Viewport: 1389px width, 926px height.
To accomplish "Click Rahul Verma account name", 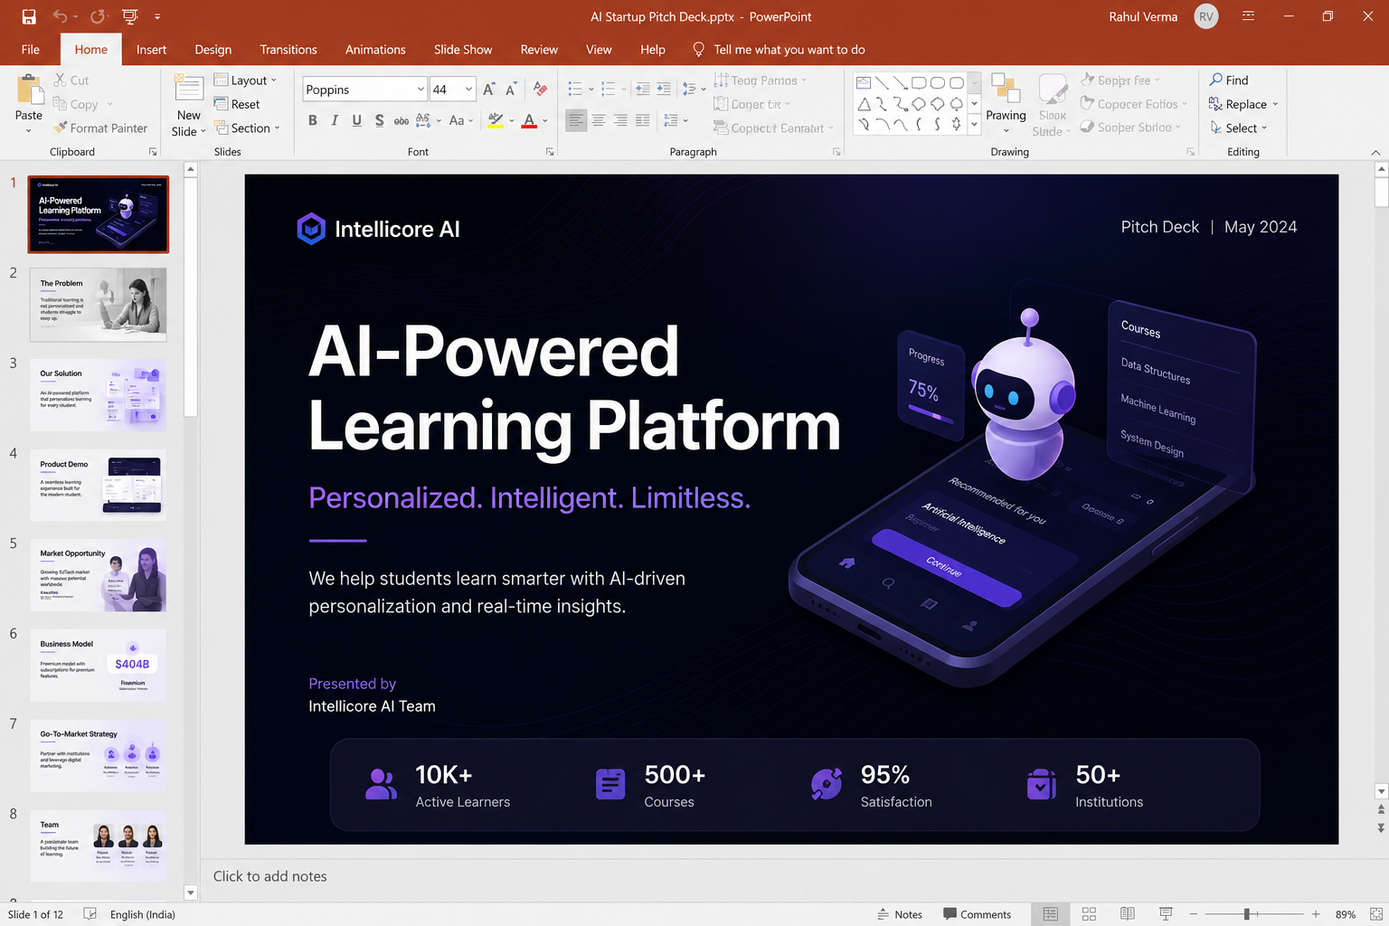I will (1143, 16).
